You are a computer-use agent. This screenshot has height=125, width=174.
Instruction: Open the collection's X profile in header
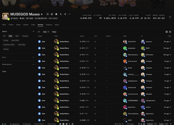click(x=61, y=14)
